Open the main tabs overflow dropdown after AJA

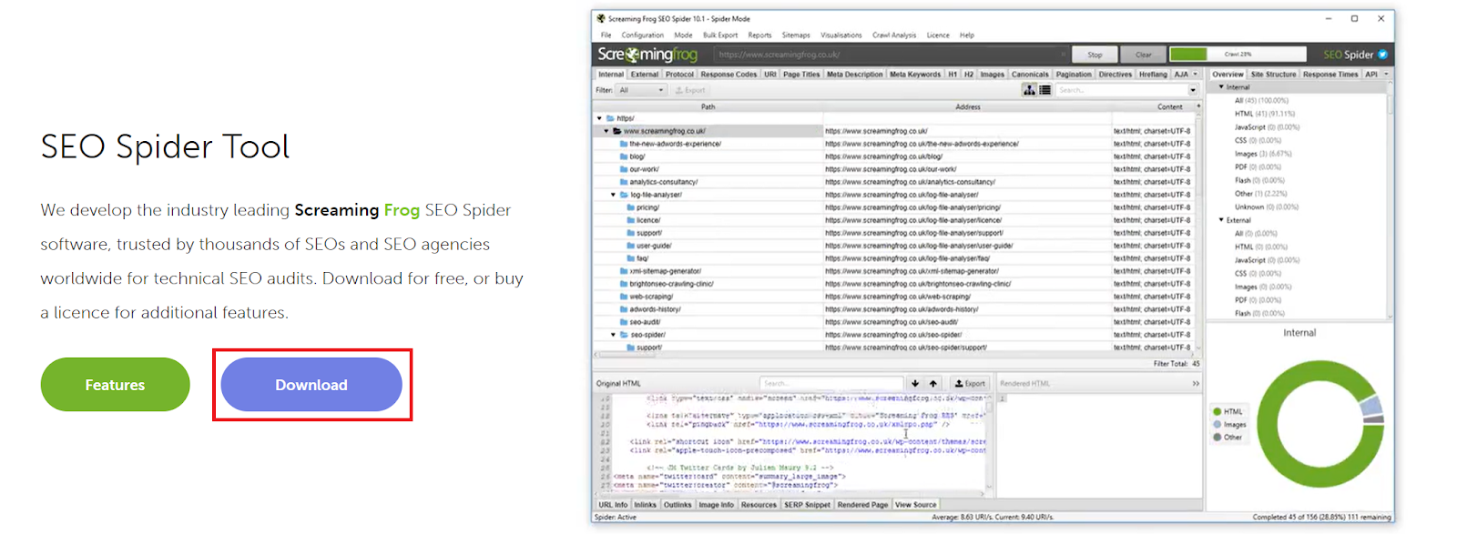(1196, 75)
